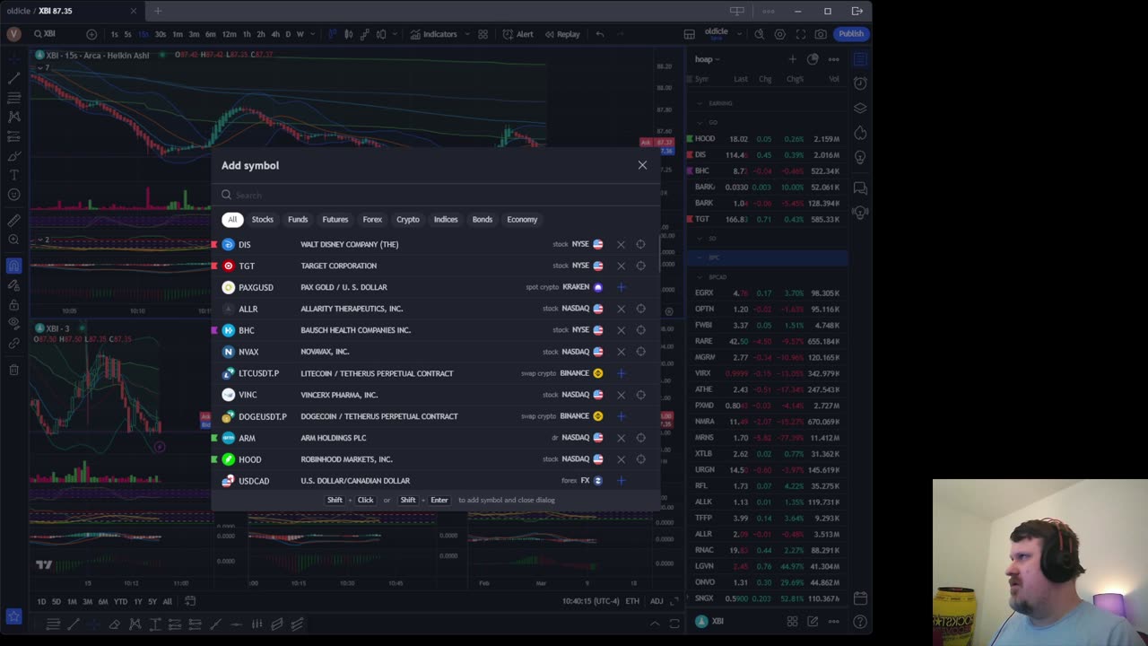Select the Funds filter tab

click(x=298, y=219)
